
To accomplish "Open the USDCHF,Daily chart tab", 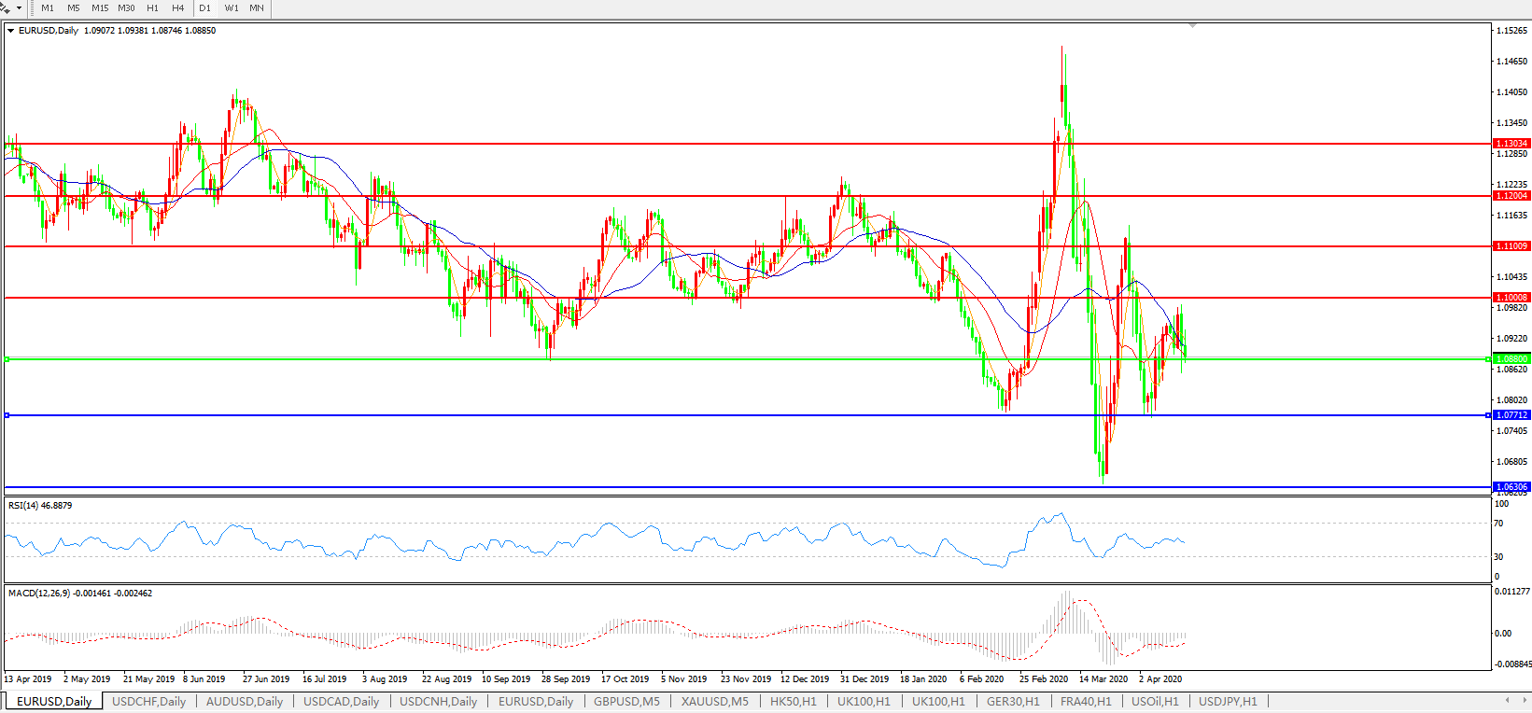I will tap(148, 702).
